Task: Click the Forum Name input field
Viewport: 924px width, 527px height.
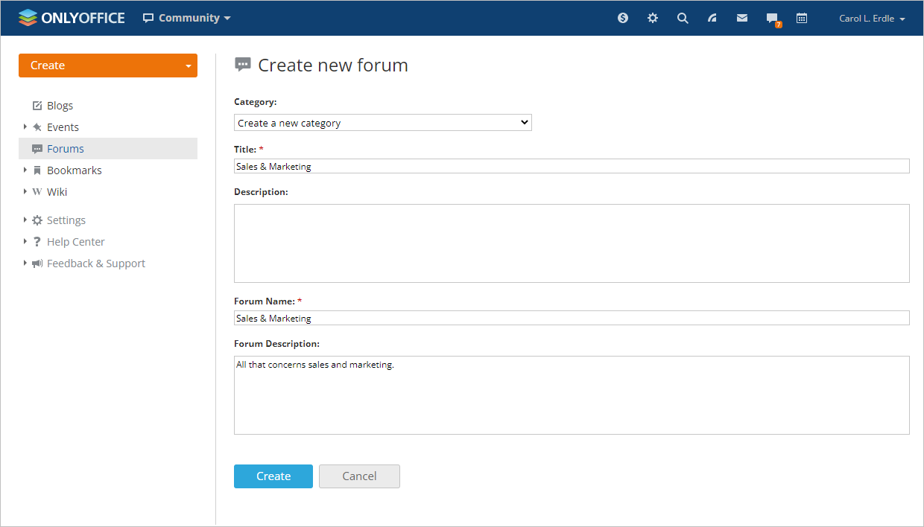Action: (572, 319)
